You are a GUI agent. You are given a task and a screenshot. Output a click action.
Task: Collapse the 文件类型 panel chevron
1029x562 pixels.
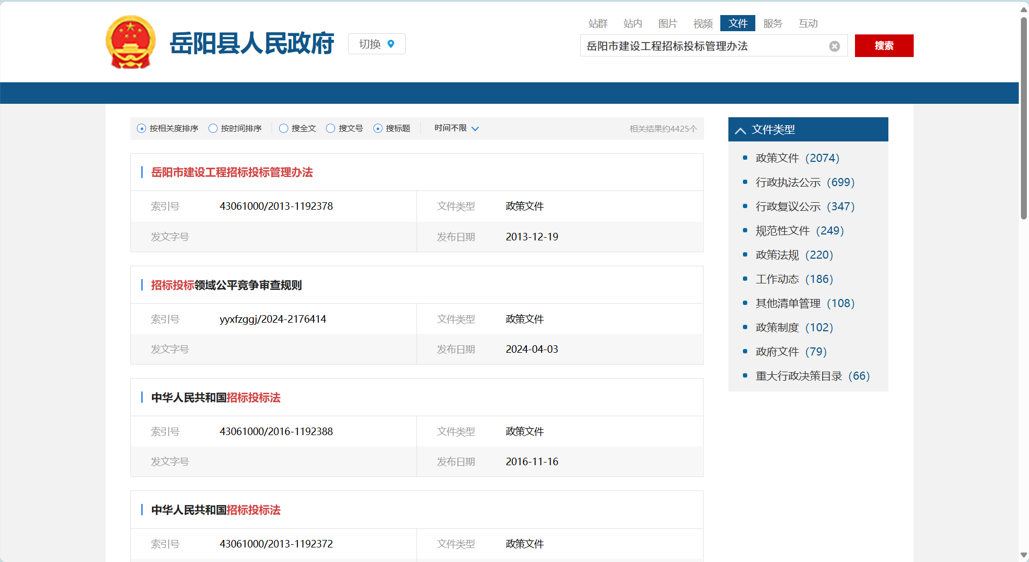point(740,130)
